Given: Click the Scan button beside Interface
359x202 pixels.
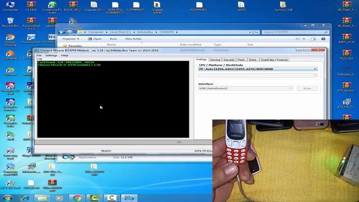Looking at the screenshot, I should point(307,88).
